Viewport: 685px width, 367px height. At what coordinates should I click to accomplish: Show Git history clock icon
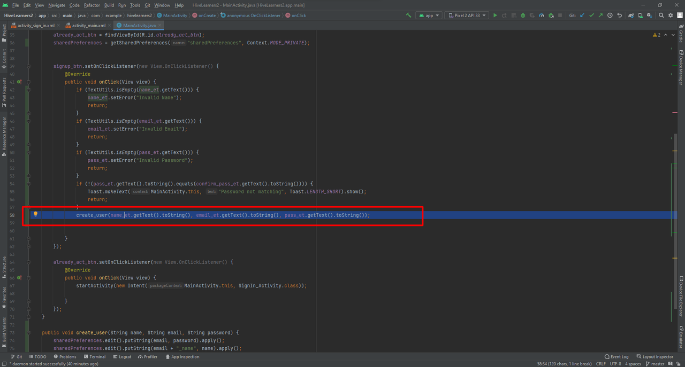[x=610, y=15]
